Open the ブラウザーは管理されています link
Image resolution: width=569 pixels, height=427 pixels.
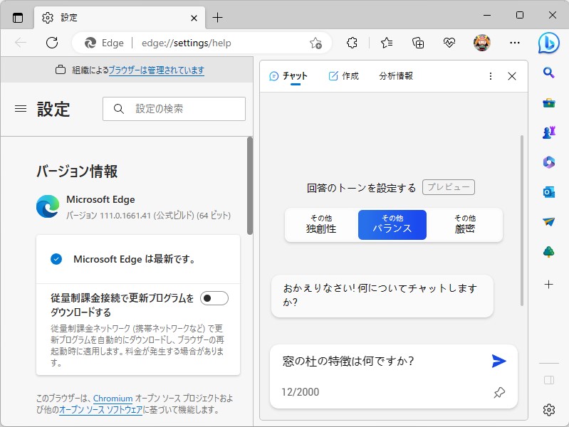pos(157,70)
